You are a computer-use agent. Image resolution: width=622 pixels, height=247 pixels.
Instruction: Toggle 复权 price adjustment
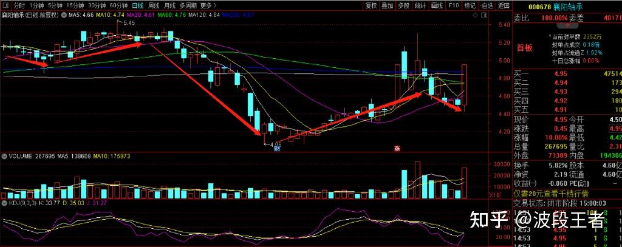371,6
